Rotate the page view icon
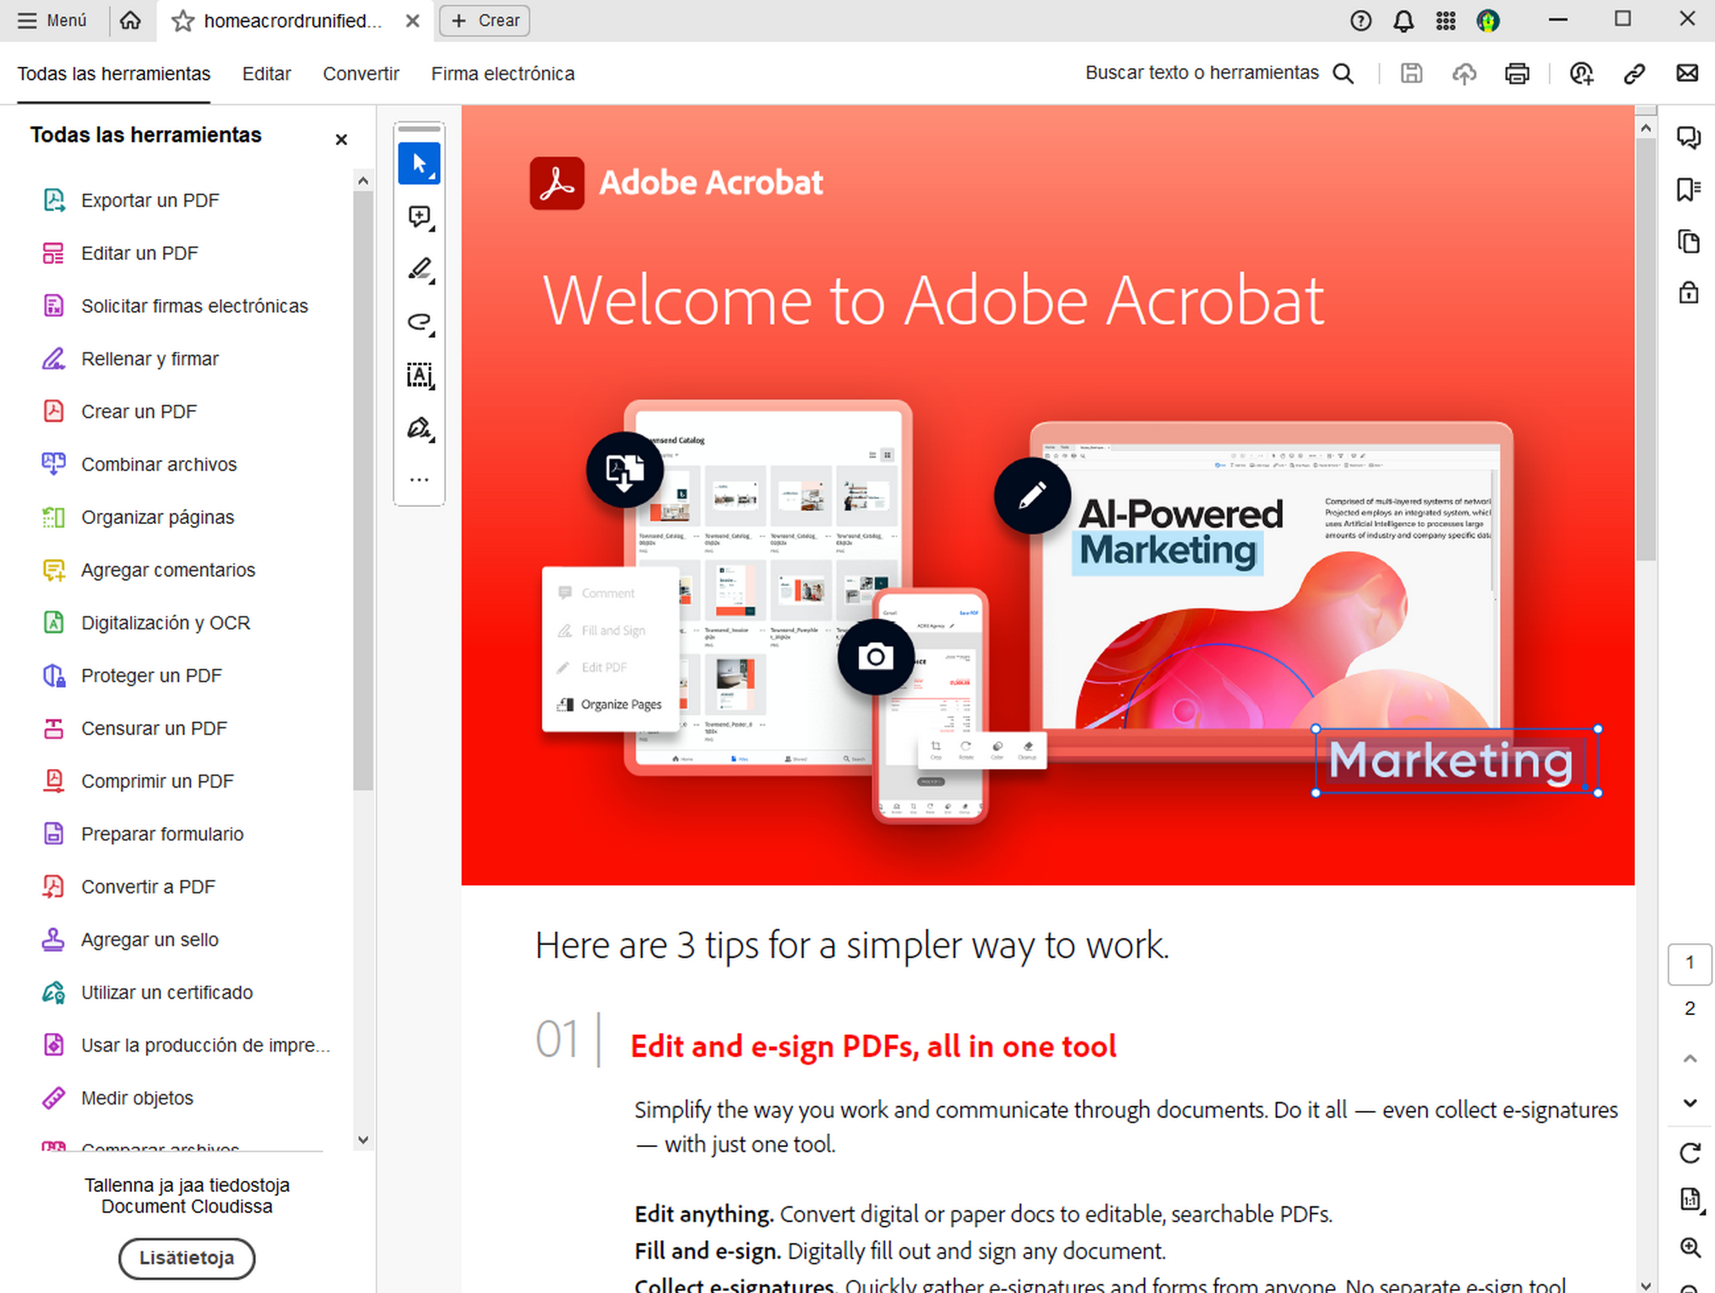This screenshot has width=1715, height=1293. pyautogui.click(x=1690, y=1153)
